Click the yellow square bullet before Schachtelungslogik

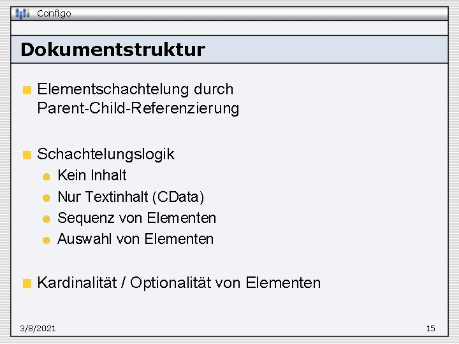click(x=27, y=155)
